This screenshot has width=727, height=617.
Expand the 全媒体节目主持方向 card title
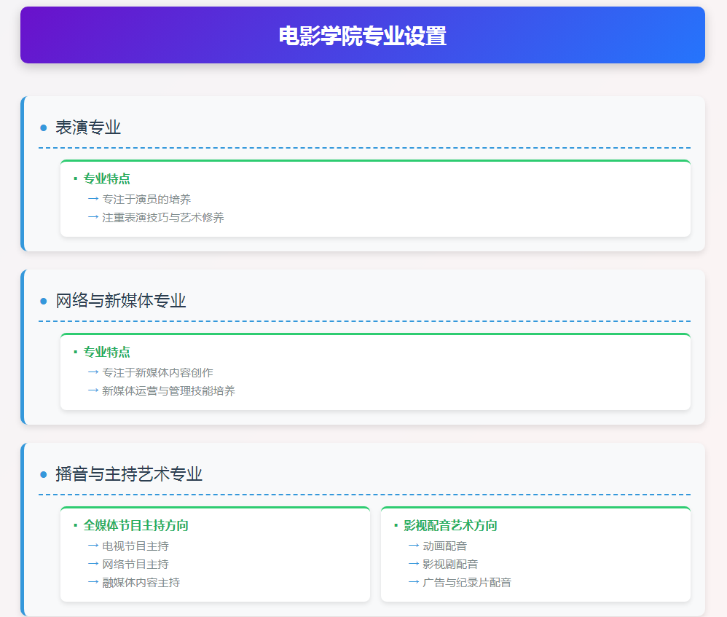point(135,526)
